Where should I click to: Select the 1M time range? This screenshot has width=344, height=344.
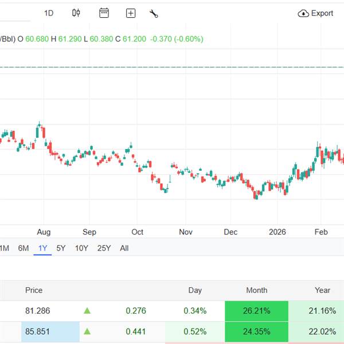coord(5,248)
